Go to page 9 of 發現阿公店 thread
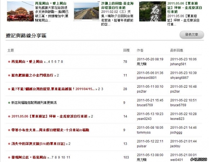209x162 pixels. pos(59,157)
